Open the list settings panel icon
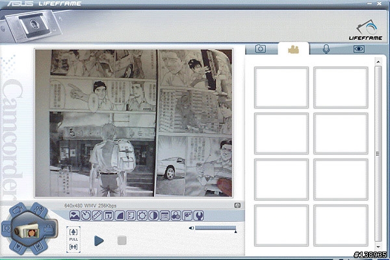Image resolution: width=390 pixels, height=260 pixels. 164,216
